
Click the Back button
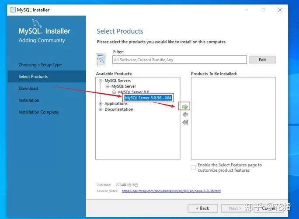coord(203,208)
